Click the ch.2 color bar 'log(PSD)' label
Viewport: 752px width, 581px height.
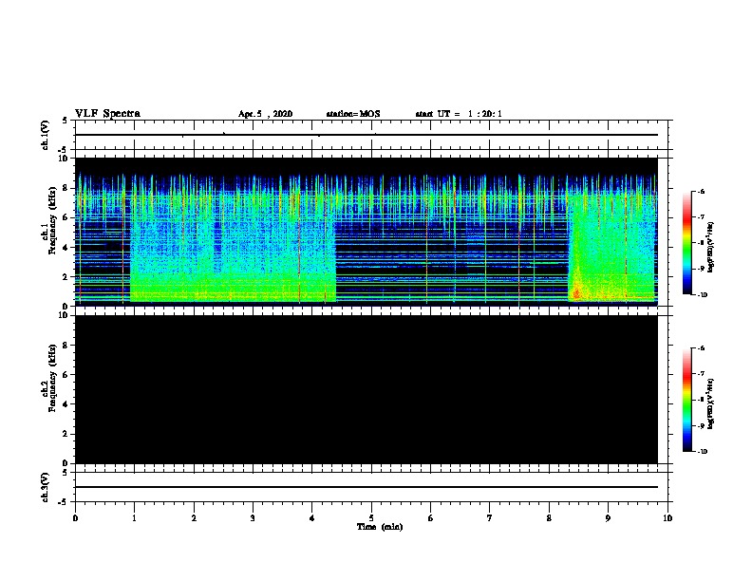click(x=711, y=404)
